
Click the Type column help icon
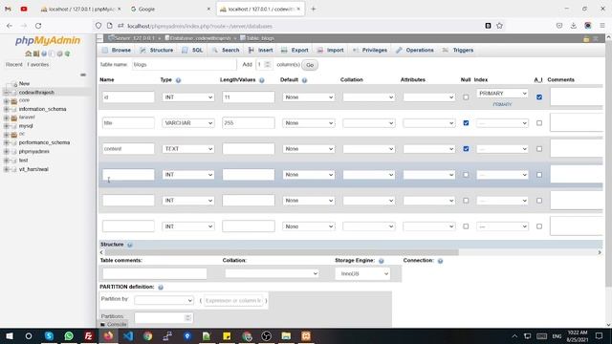pos(178,80)
